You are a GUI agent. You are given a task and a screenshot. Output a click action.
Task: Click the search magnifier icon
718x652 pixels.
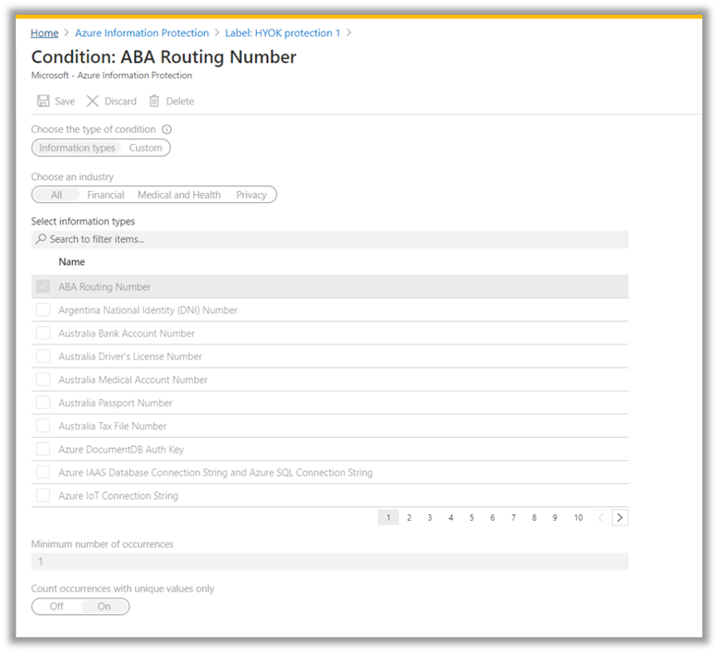click(x=41, y=239)
